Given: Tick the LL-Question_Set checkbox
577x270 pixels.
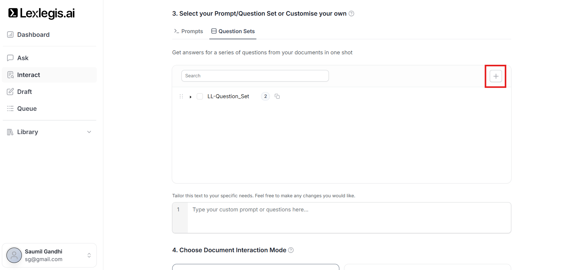Looking at the screenshot, I should click(200, 96).
